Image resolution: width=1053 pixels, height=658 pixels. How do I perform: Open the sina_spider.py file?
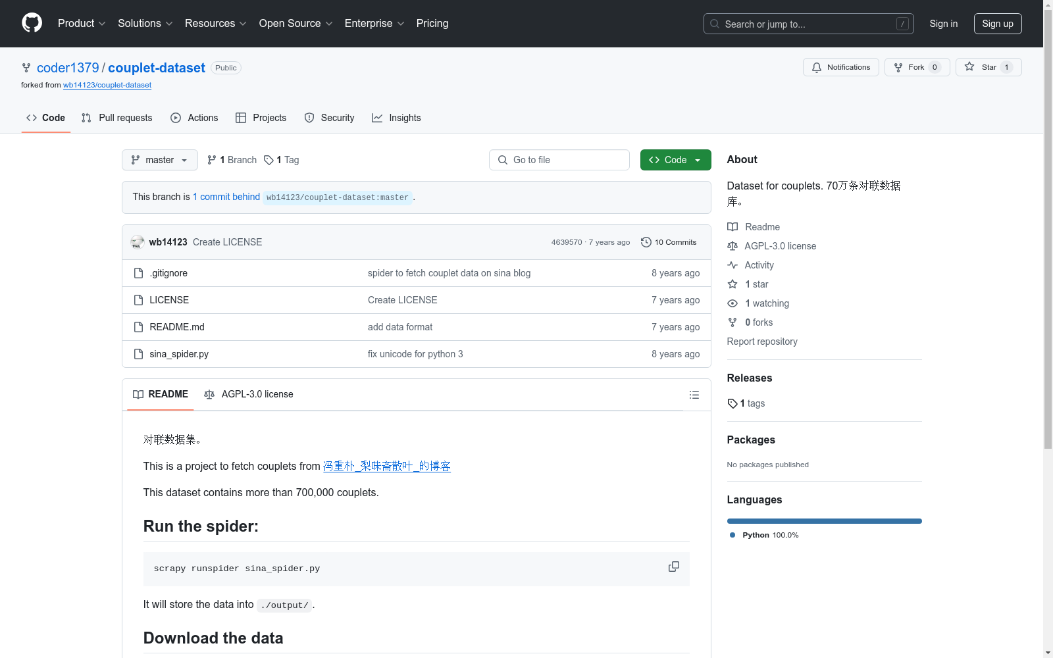(x=179, y=354)
